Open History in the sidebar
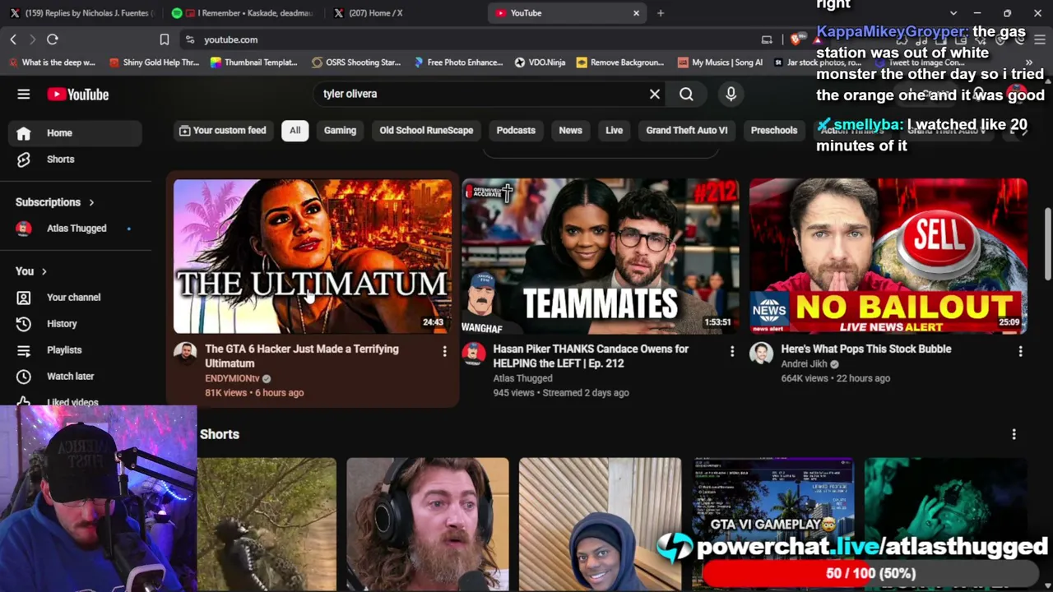This screenshot has height=592, width=1053. pyautogui.click(x=75, y=324)
